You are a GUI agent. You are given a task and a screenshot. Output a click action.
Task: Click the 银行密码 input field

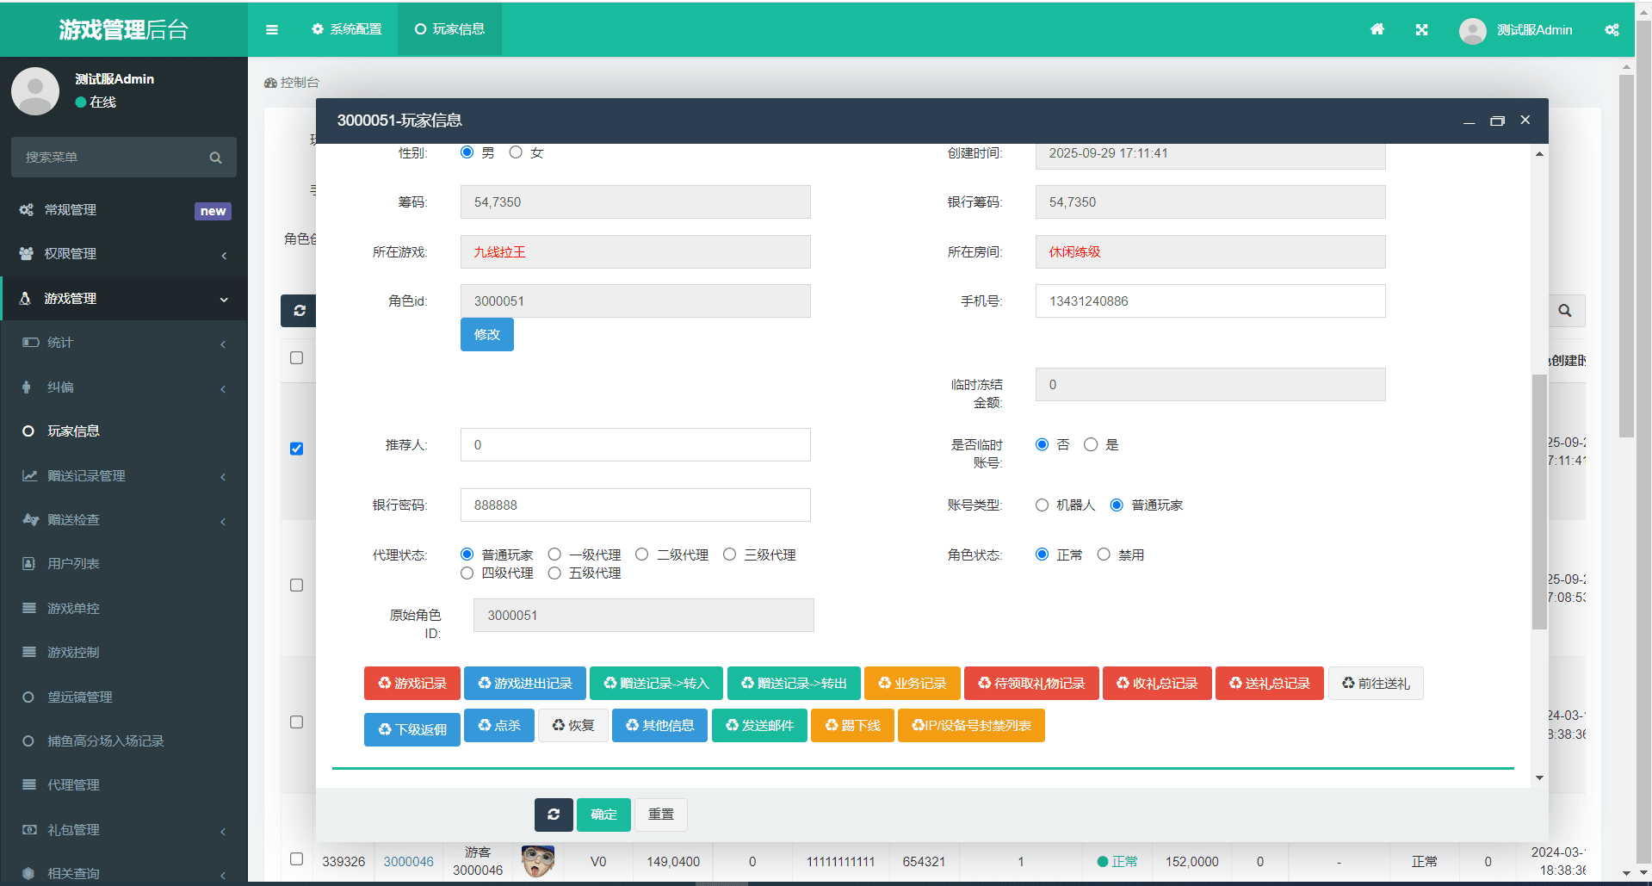point(635,505)
